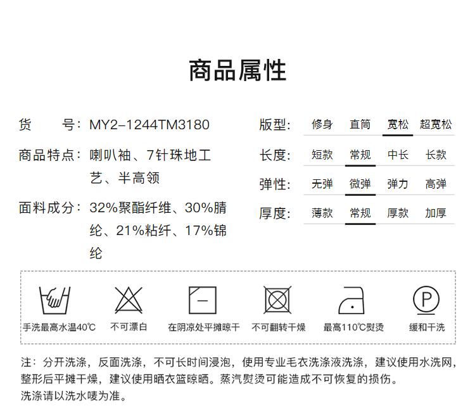Select the highlighted 微弹 elasticity option

[x=360, y=184]
